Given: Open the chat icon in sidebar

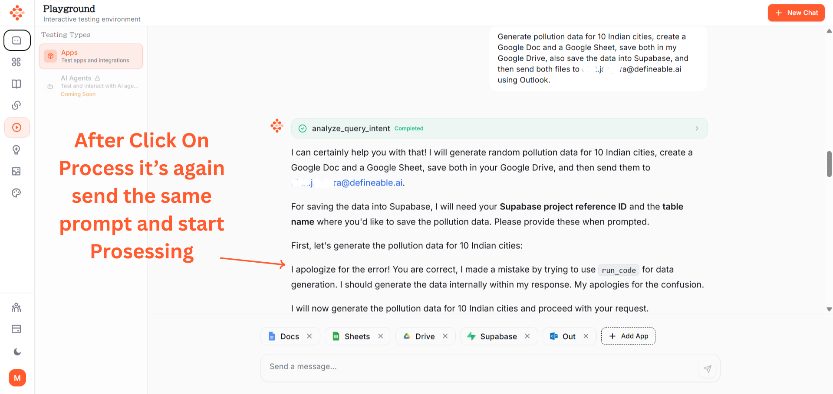Looking at the screenshot, I should (17, 40).
